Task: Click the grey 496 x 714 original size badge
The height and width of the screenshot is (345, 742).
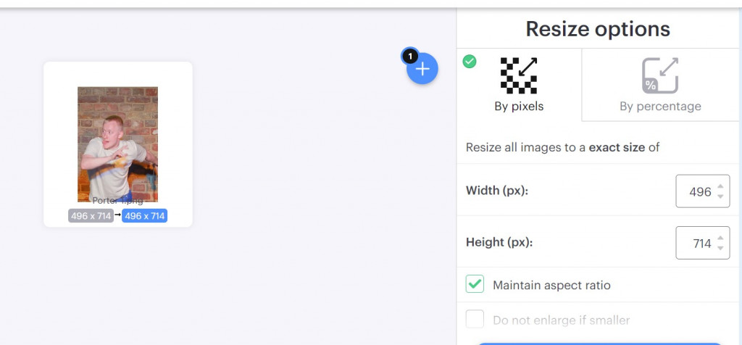Action: [91, 216]
